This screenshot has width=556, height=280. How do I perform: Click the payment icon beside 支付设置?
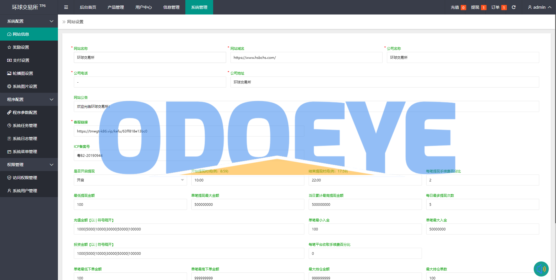point(9,60)
